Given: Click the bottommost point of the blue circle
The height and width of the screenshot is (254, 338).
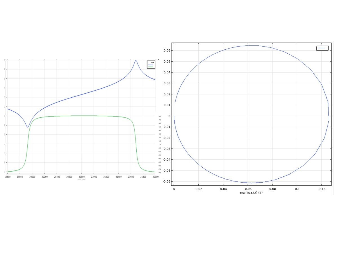Looking at the screenshot, I should [x=252, y=183].
